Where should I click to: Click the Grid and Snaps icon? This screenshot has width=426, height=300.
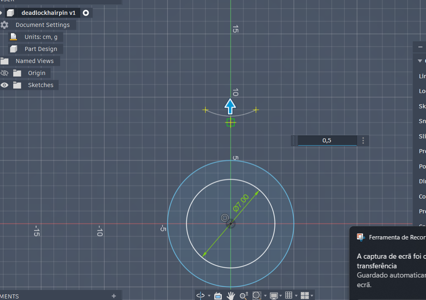pyautogui.click(x=288, y=295)
